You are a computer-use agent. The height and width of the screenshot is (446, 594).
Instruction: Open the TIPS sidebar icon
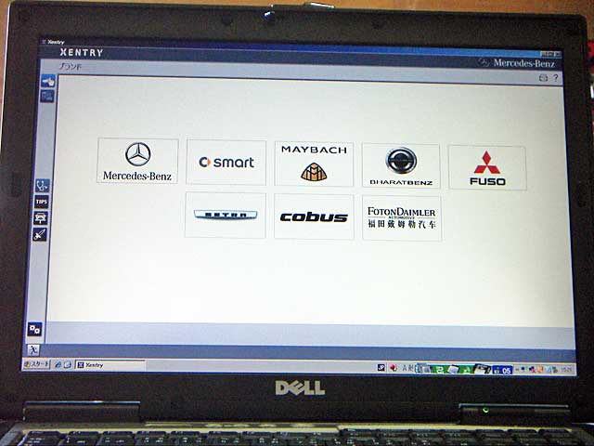tap(41, 202)
